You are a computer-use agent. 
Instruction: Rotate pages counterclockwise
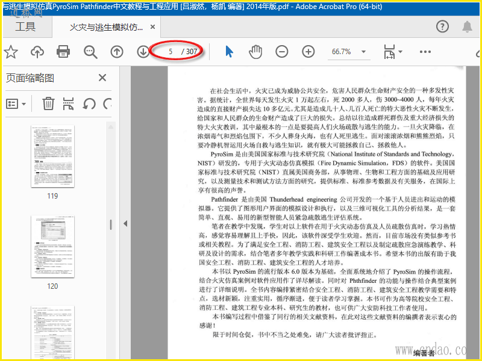[89, 103]
